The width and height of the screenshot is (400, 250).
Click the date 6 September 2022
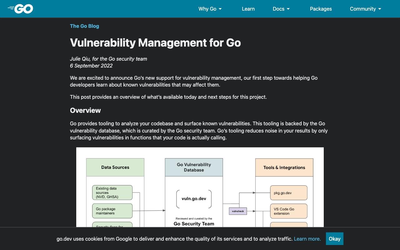(91, 66)
